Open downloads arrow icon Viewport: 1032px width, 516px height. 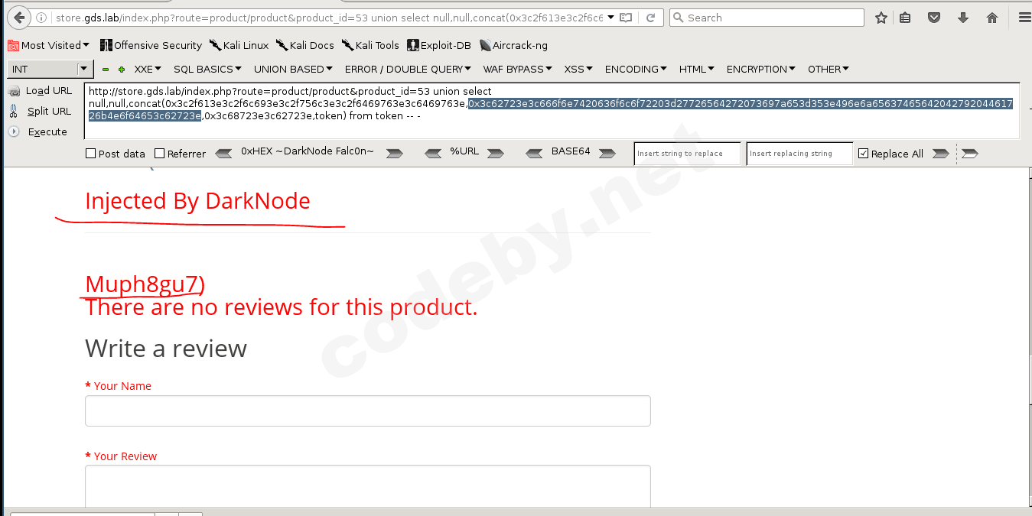click(x=963, y=18)
